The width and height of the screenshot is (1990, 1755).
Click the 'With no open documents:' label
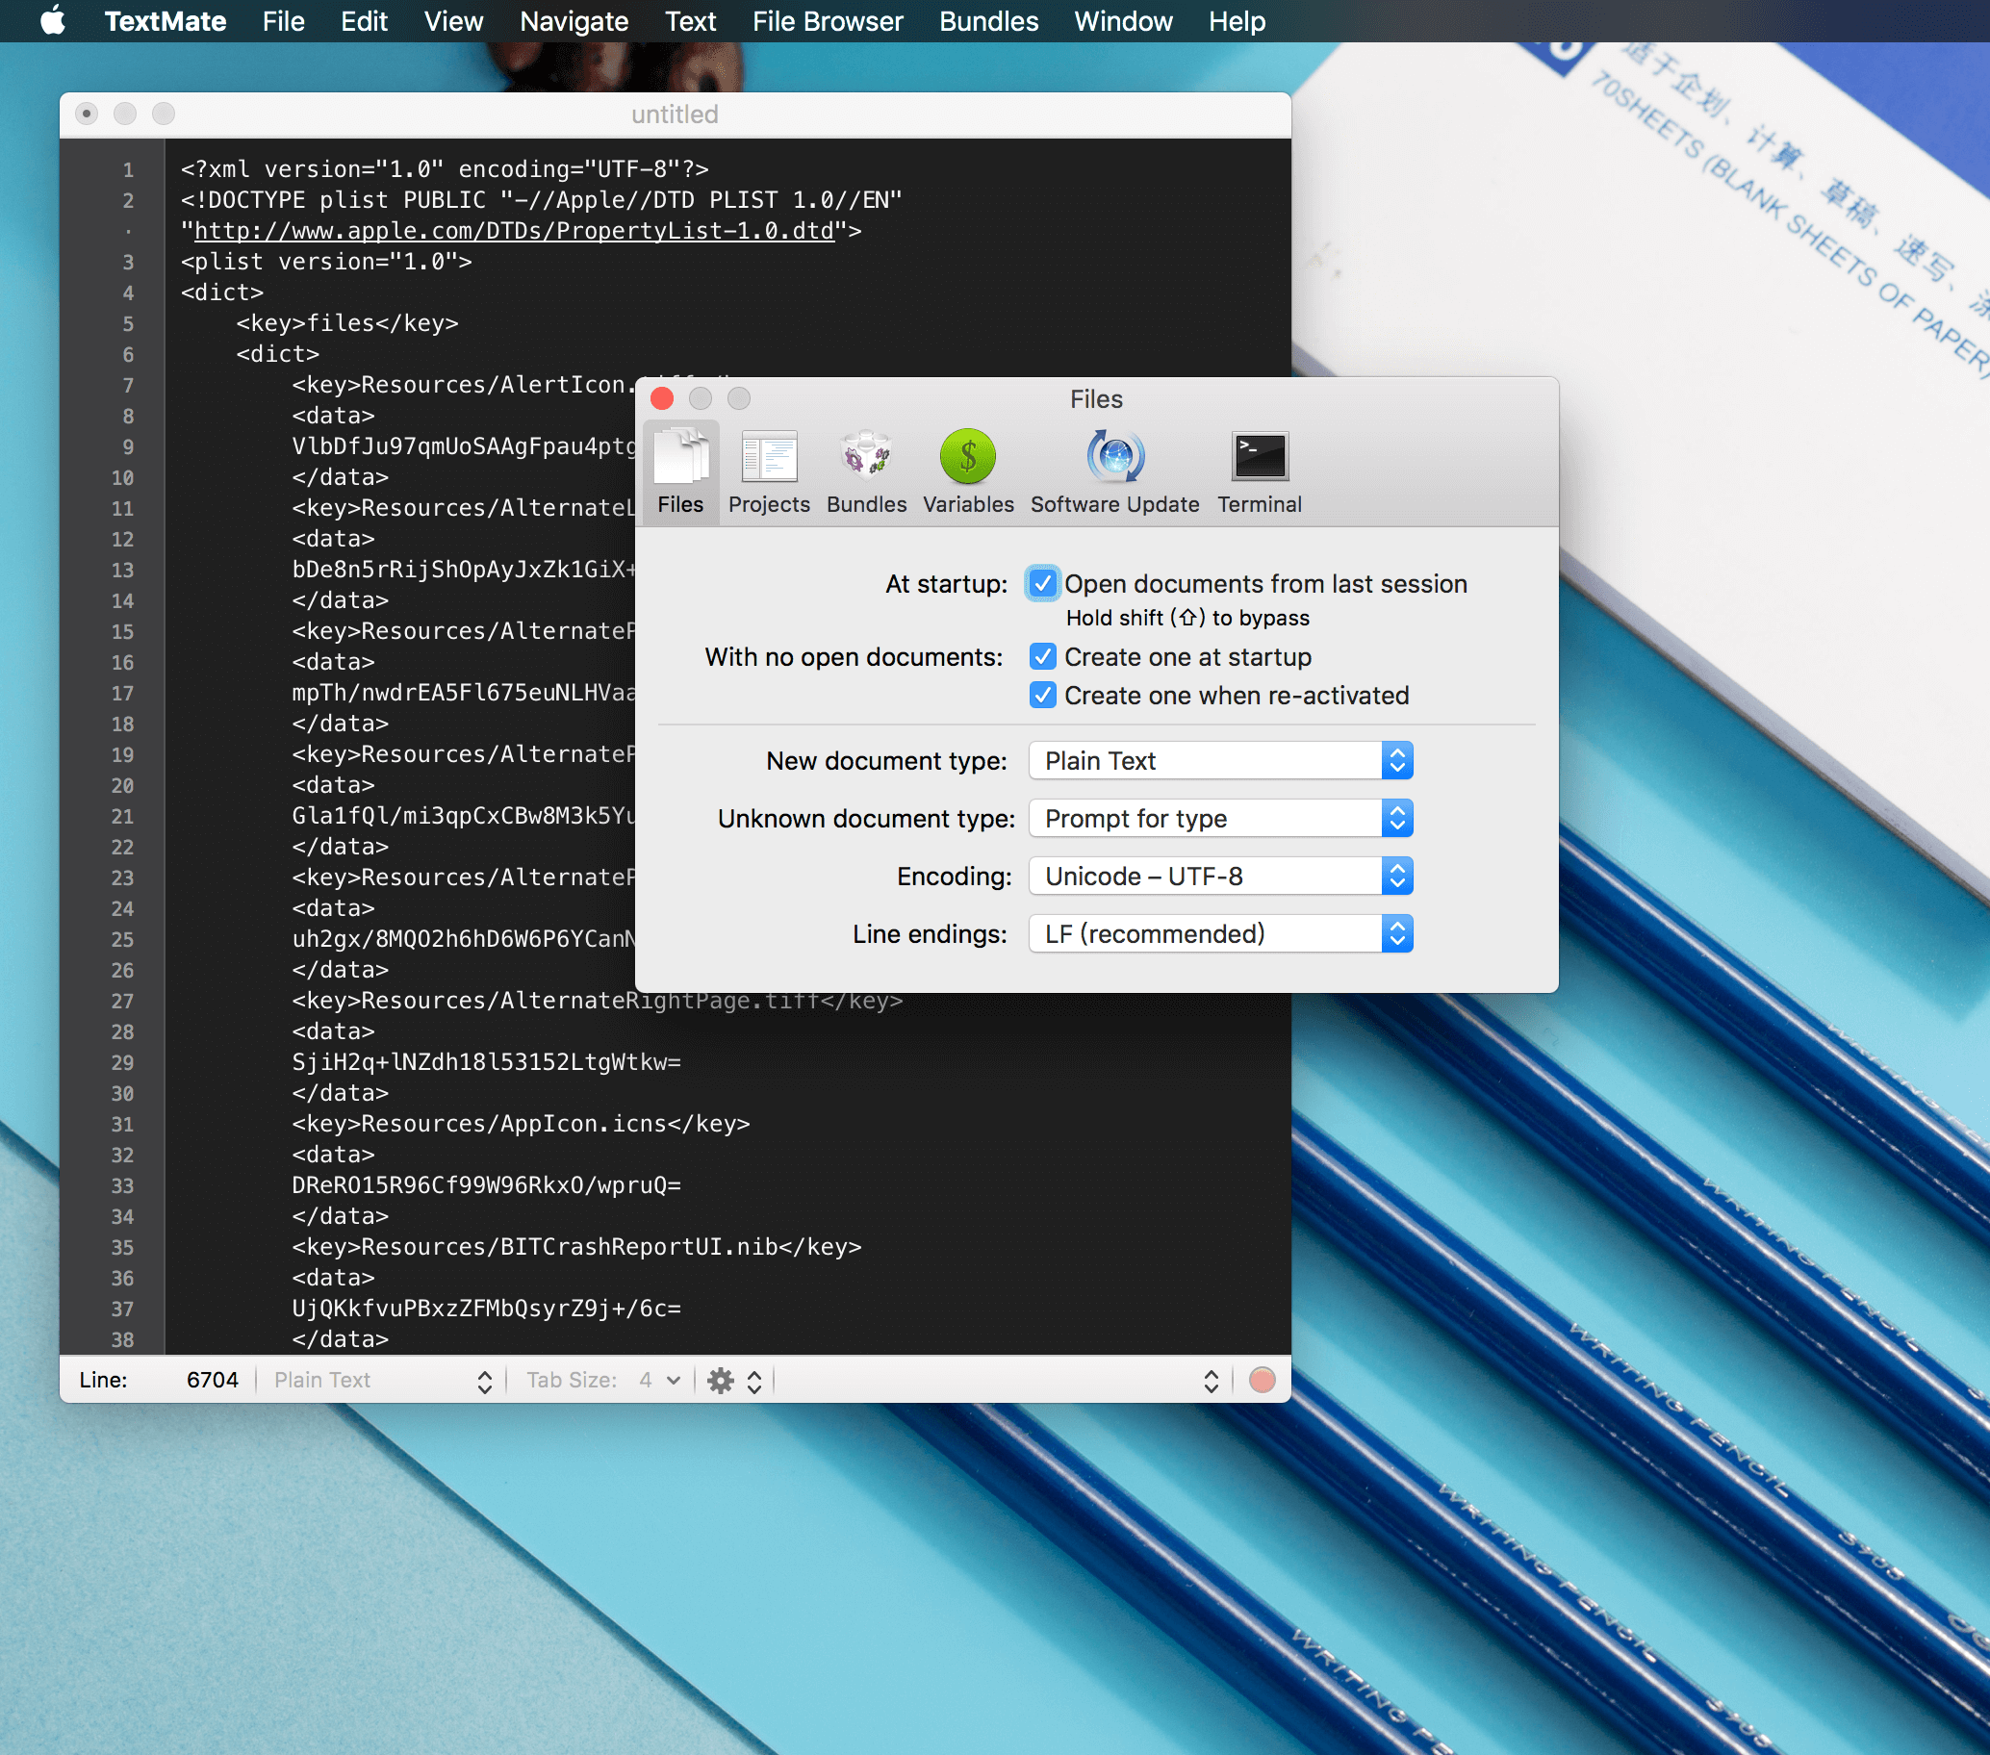click(x=853, y=657)
